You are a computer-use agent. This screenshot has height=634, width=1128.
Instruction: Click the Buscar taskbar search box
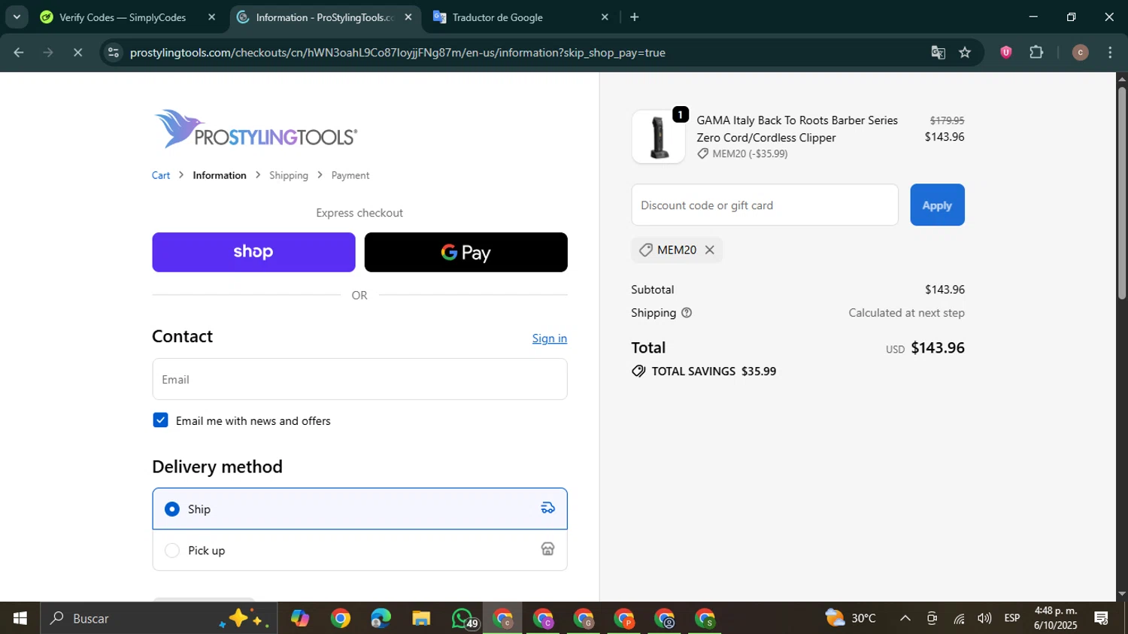[158, 618]
